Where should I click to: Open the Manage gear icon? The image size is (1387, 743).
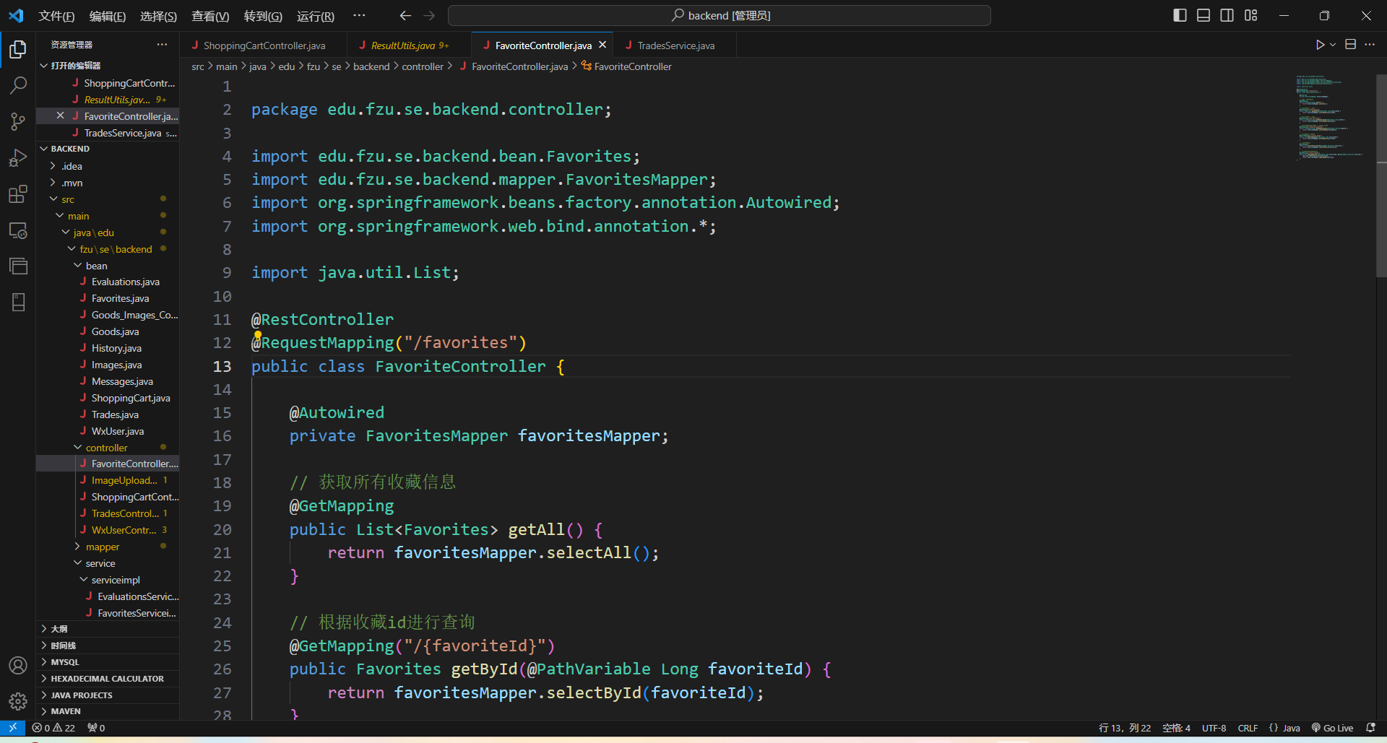(18, 701)
